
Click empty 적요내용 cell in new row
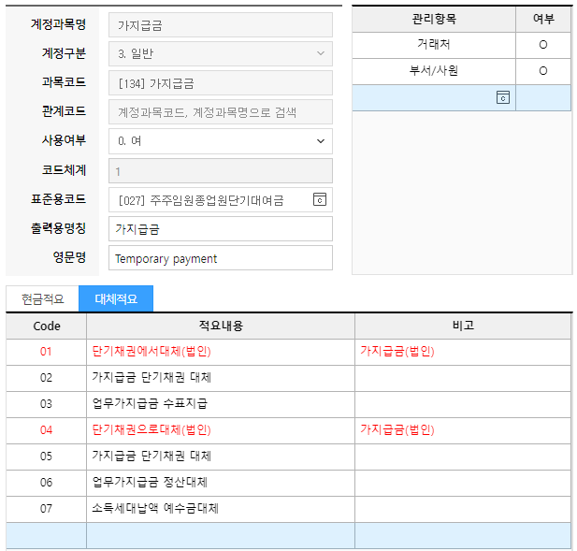(x=221, y=535)
